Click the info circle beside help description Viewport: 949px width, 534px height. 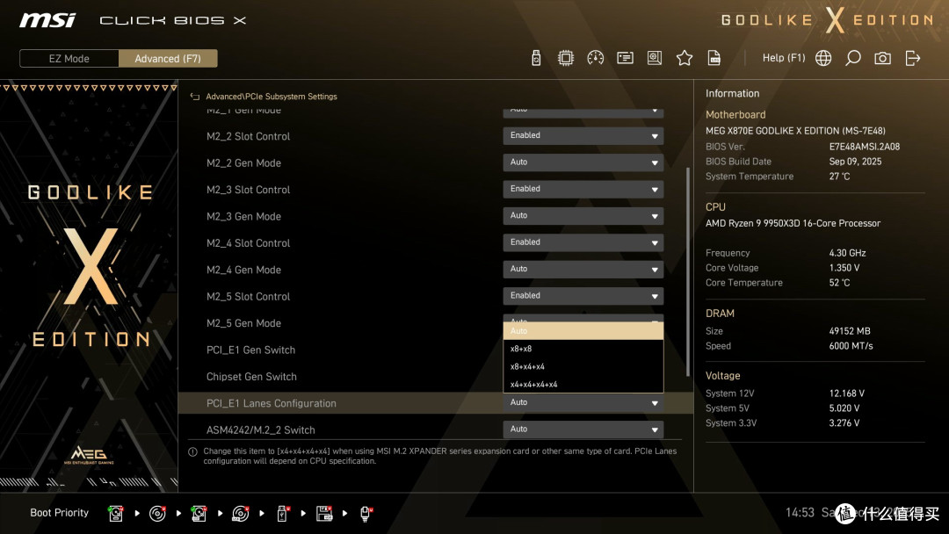tap(192, 451)
